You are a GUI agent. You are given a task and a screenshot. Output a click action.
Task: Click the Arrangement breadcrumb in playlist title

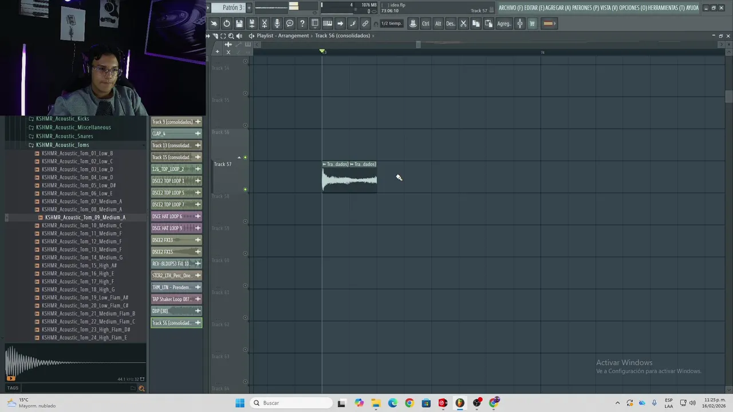coord(293,35)
